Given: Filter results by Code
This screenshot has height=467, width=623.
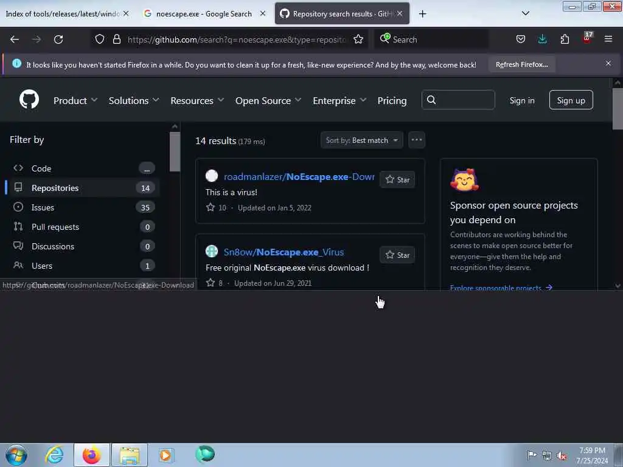Looking at the screenshot, I should [83, 168].
